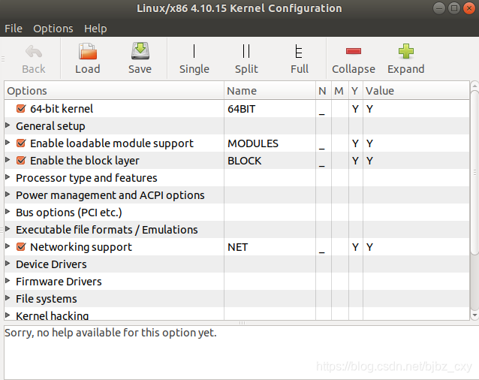Expand Bus options (PCI etc.)
This screenshot has width=479, height=380.
[8, 211]
